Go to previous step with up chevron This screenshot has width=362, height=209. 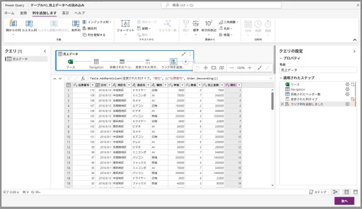[x=55, y=79]
